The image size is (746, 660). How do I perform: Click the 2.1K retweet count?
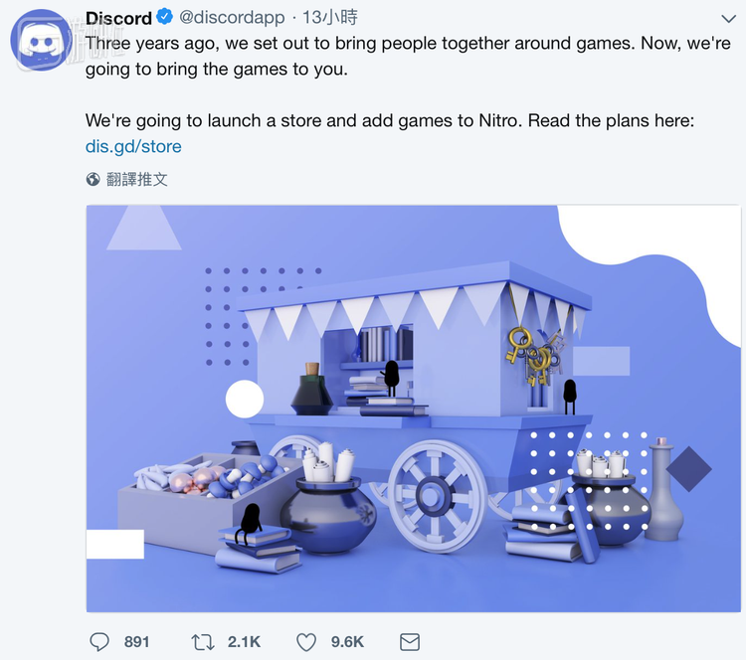pyautogui.click(x=244, y=642)
